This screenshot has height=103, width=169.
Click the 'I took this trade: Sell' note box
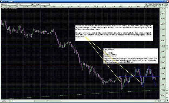[x=131, y=56]
